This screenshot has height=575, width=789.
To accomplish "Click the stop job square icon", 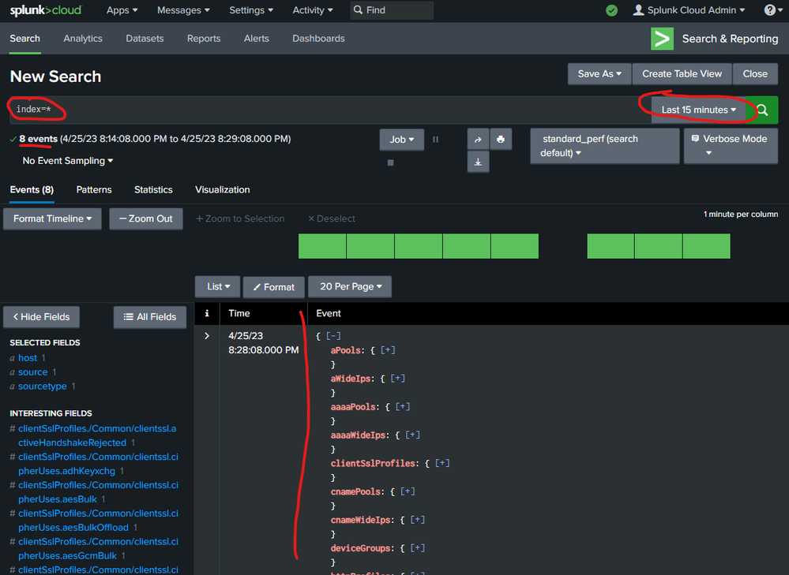I will [390, 162].
